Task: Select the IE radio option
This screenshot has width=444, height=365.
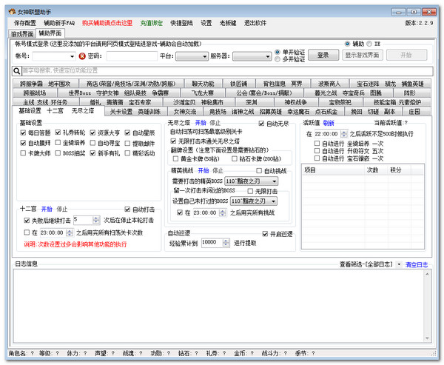Action: (369, 44)
